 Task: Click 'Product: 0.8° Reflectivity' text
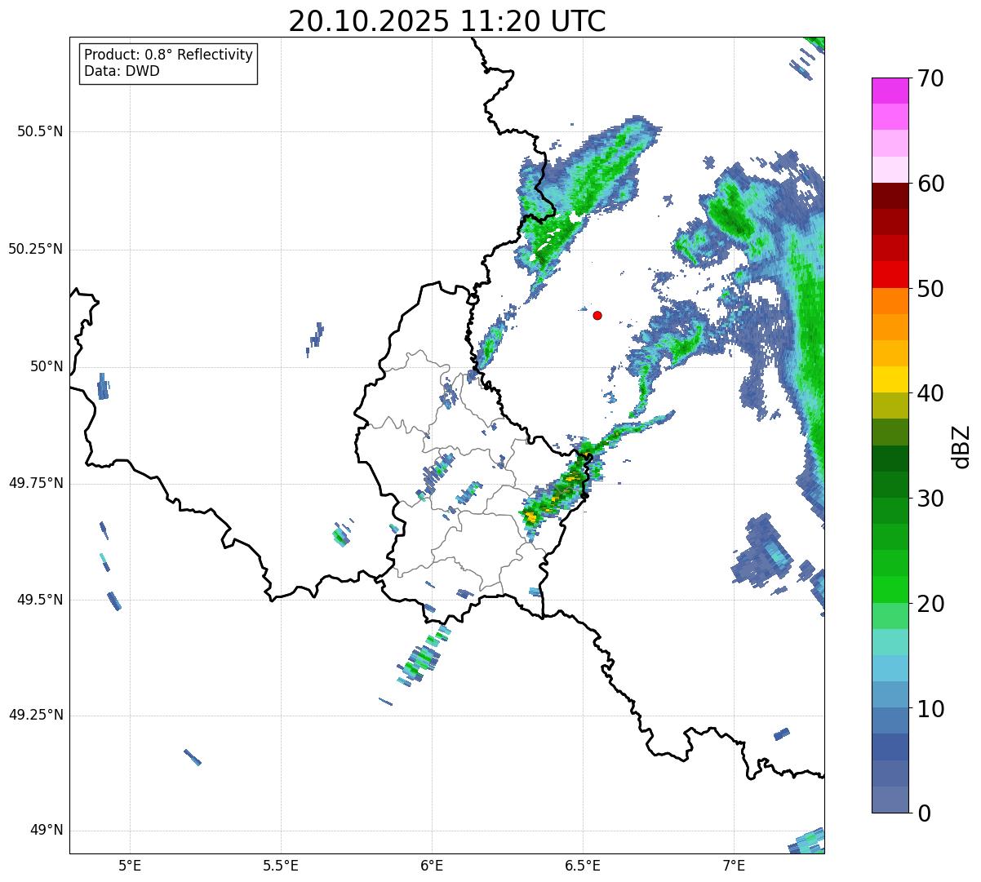pyautogui.click(x=169, y=55)
